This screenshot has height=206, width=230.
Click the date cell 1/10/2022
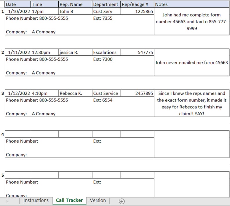tap(18, 11)
